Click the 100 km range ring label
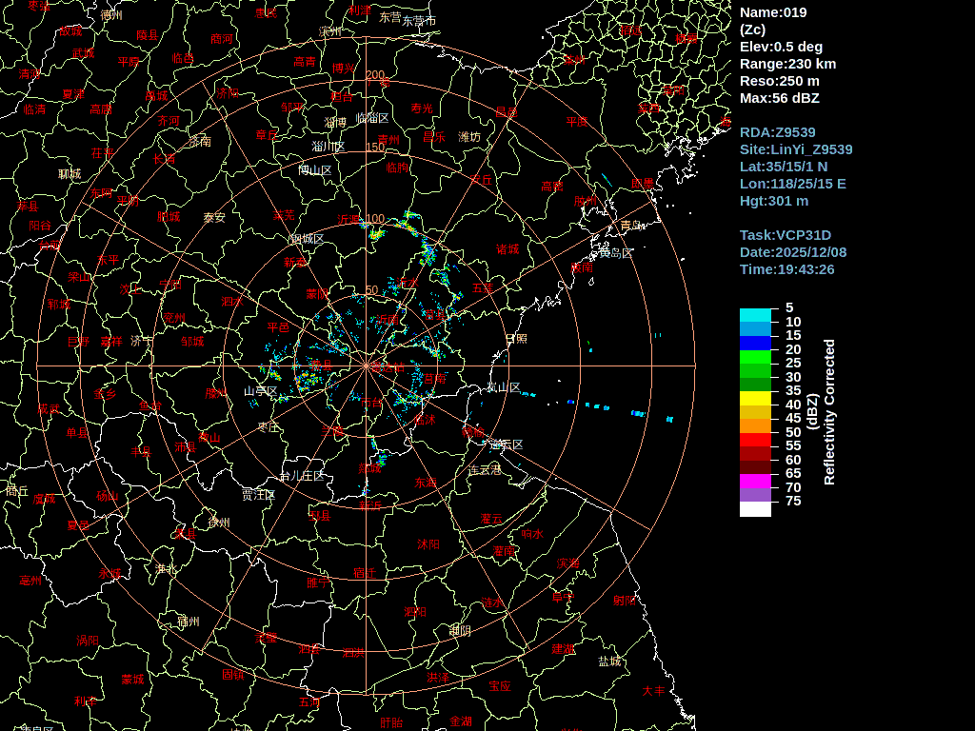This screenshot has height=731, width=975. tap(374, 219)
